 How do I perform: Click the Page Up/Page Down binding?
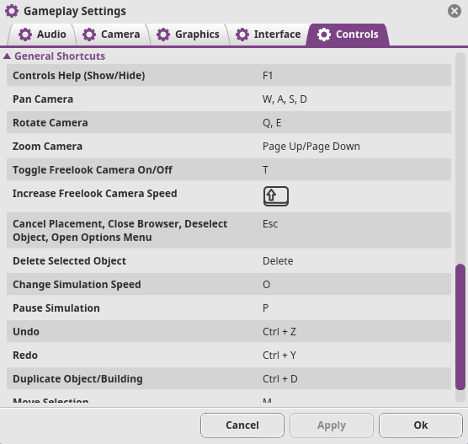pos(311,147)
